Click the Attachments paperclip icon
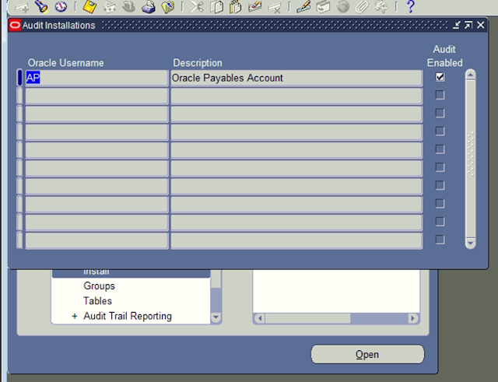Image resolution: width=498 pixels, height=382 pixels. 362,7
